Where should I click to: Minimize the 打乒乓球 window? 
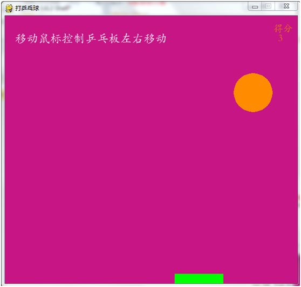(255, 6)
